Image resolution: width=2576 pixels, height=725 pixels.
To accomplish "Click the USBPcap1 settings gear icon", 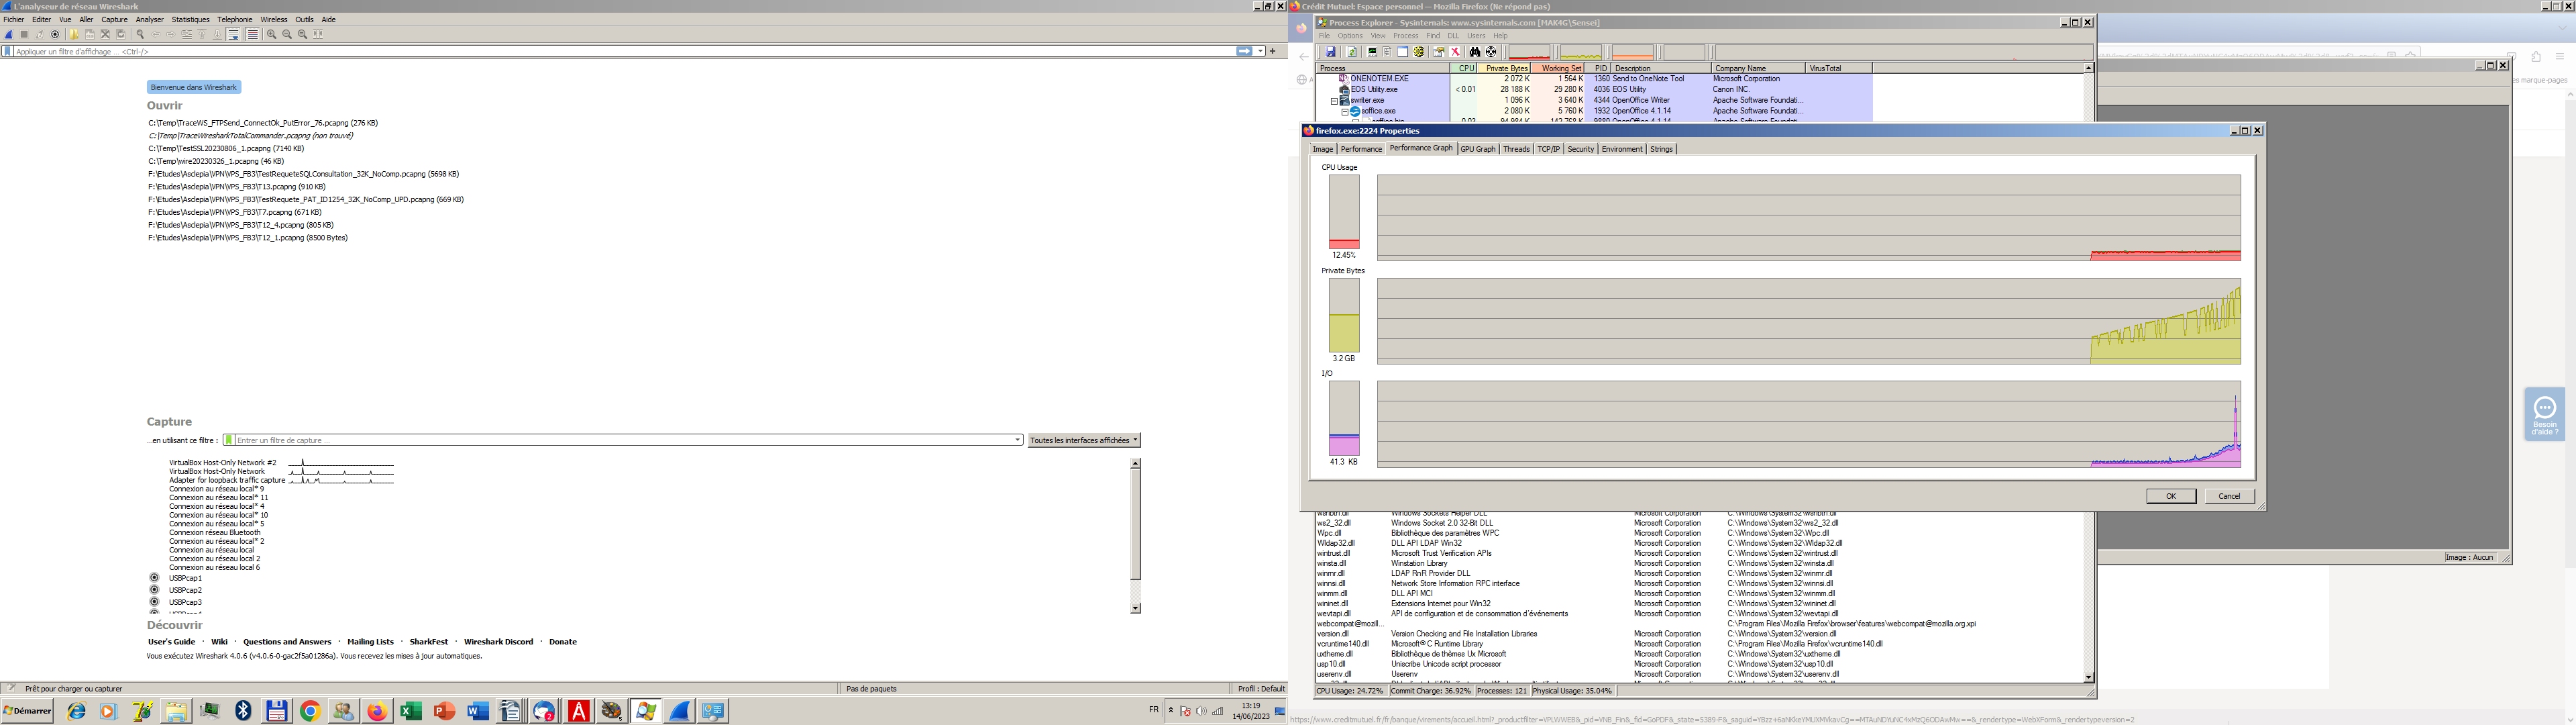I will point(154,577).
